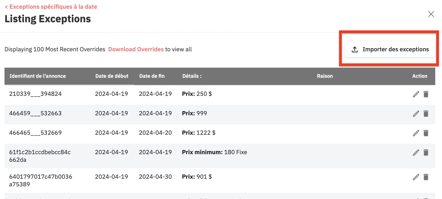Delete the 466465___532669 exception row
This screenshot has height=199, width=442.
click(x=426, y=133)
